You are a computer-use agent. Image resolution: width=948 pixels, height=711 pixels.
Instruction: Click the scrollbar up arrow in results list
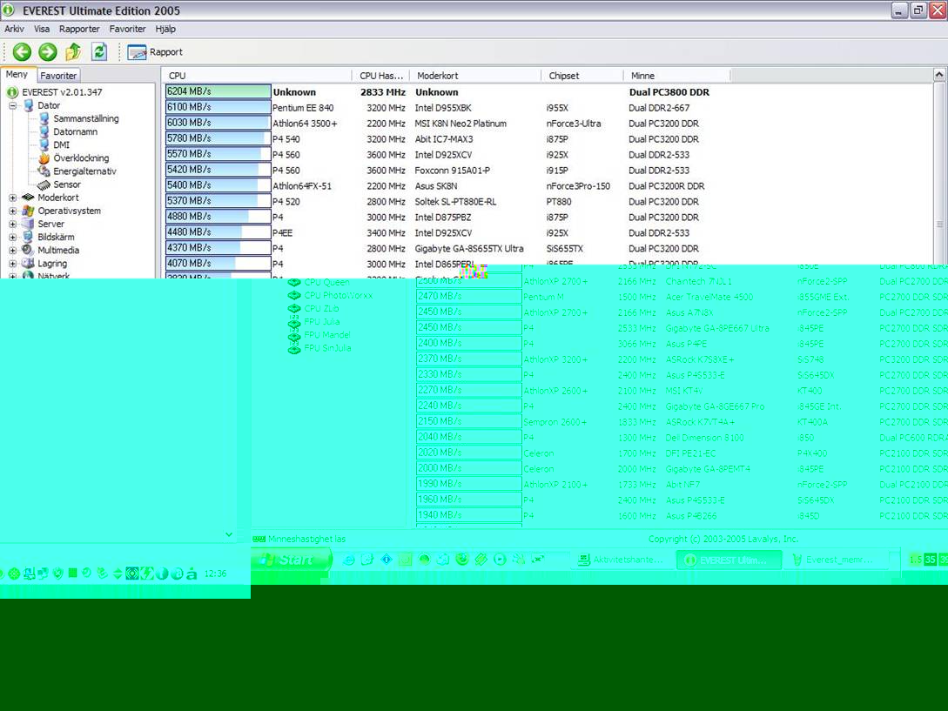click(939, 75)
